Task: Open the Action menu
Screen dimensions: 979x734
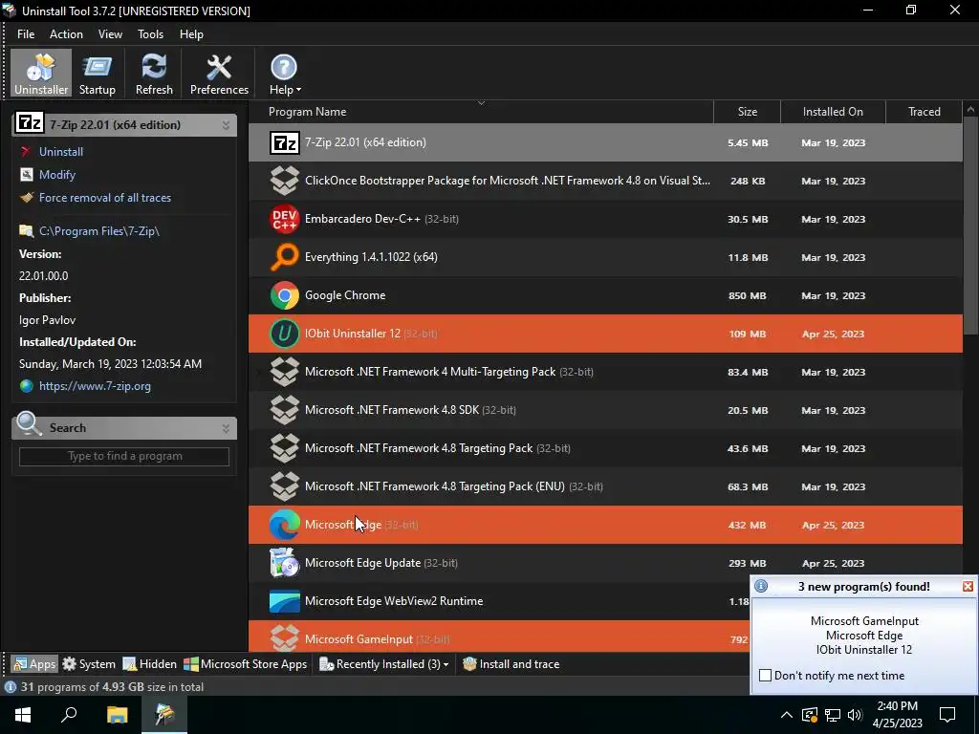Action: [66, 34]
